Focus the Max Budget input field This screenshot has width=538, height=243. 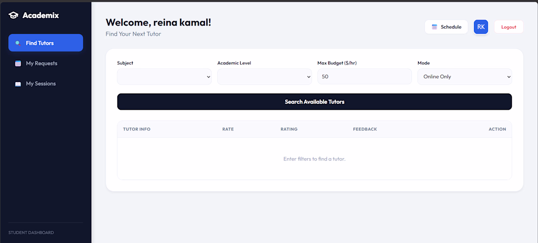click(x=364, y=77)
